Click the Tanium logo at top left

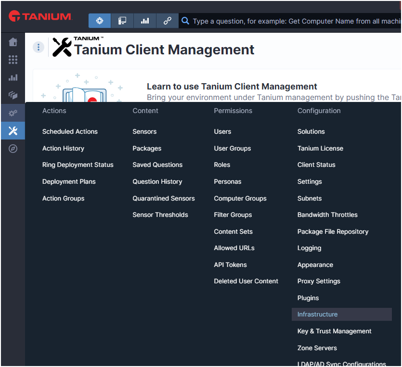click(x=40, y=17)
